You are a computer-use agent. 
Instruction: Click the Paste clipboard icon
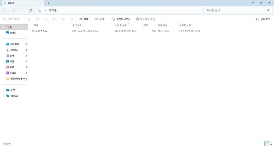tap(46, 19)
